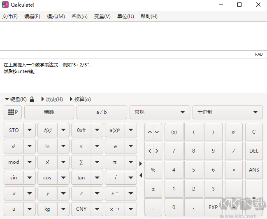Open the 十进制 number base dropdown

(228, 112)
